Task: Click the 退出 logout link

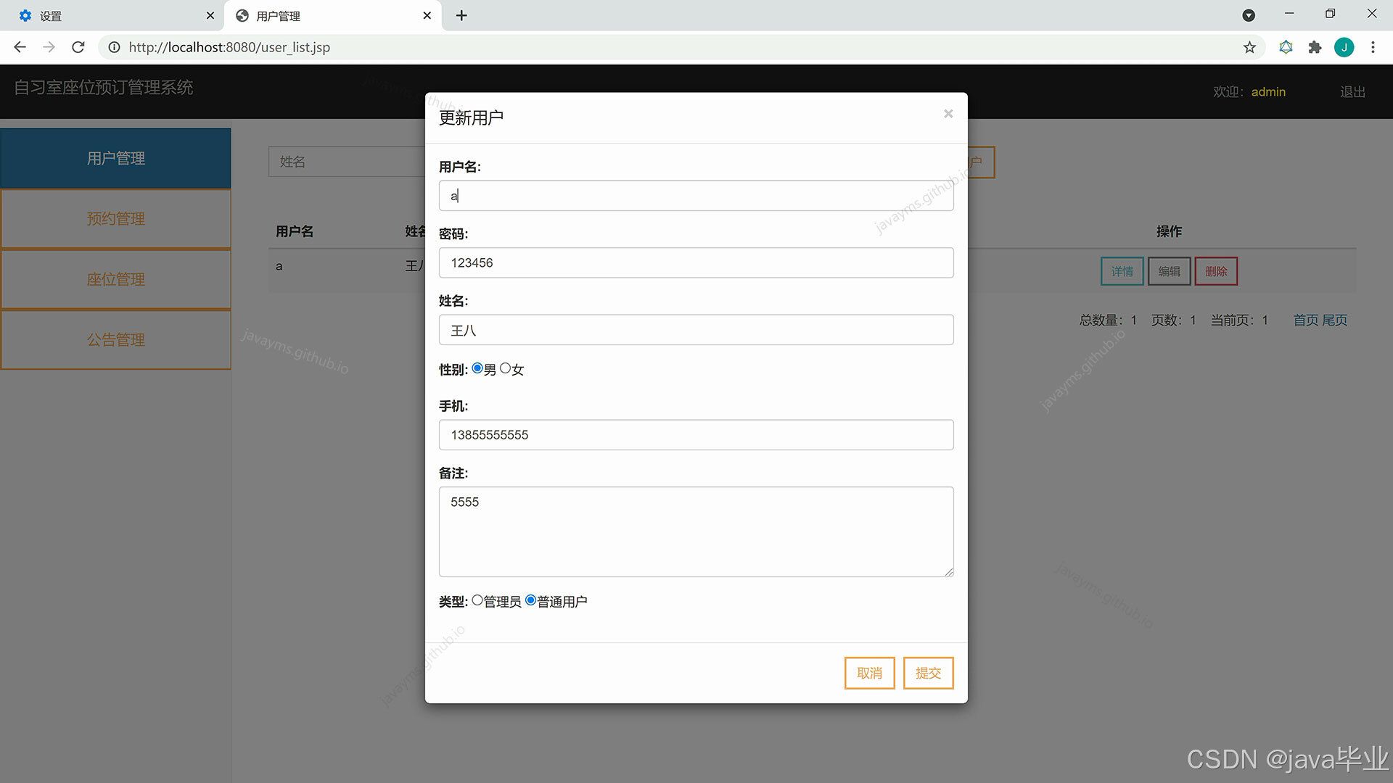Action: 1352,92
